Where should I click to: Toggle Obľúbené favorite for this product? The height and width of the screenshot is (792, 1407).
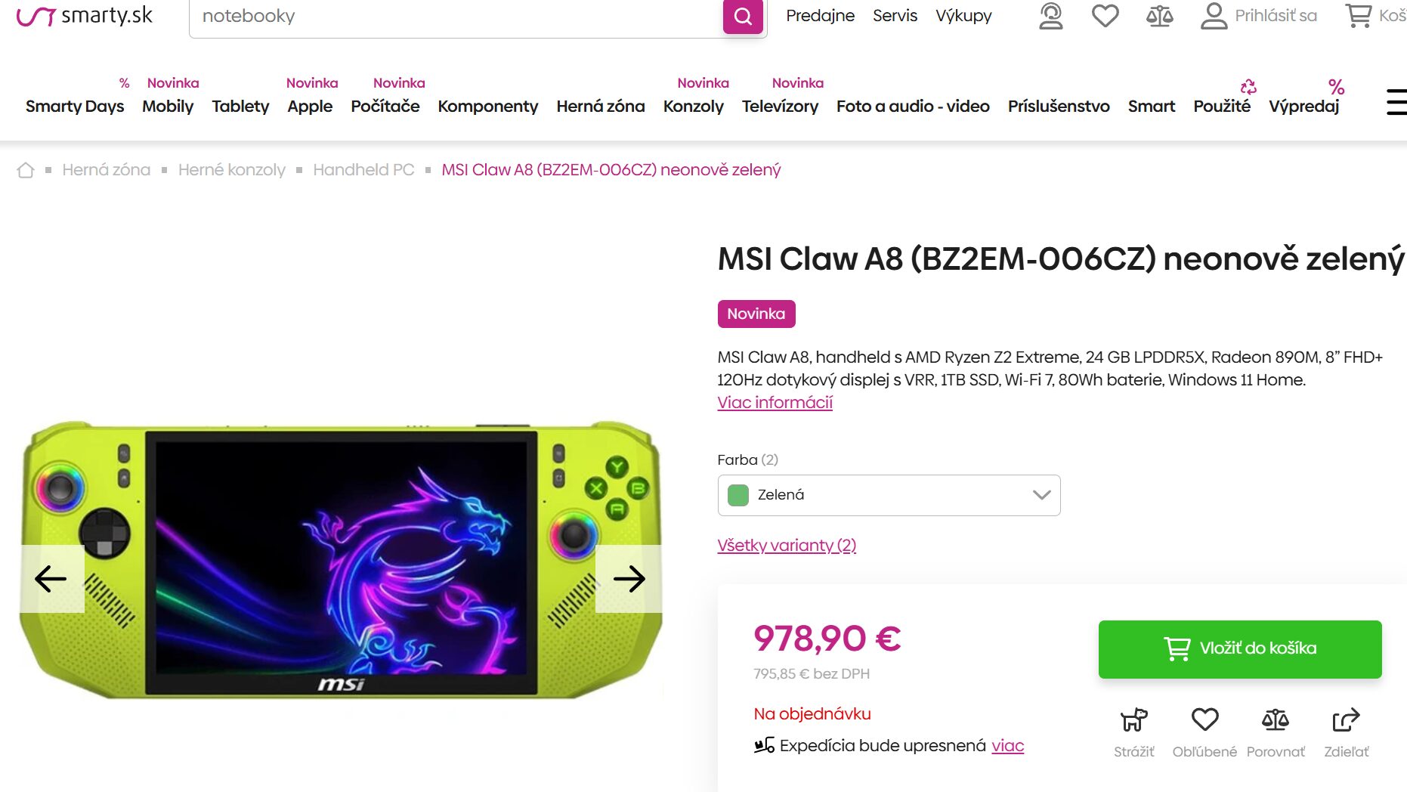click(1204, 720)
